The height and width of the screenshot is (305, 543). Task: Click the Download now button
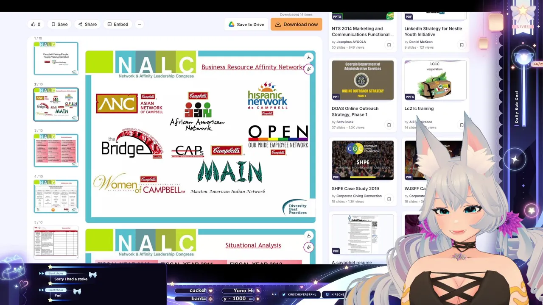pos(296,24)
